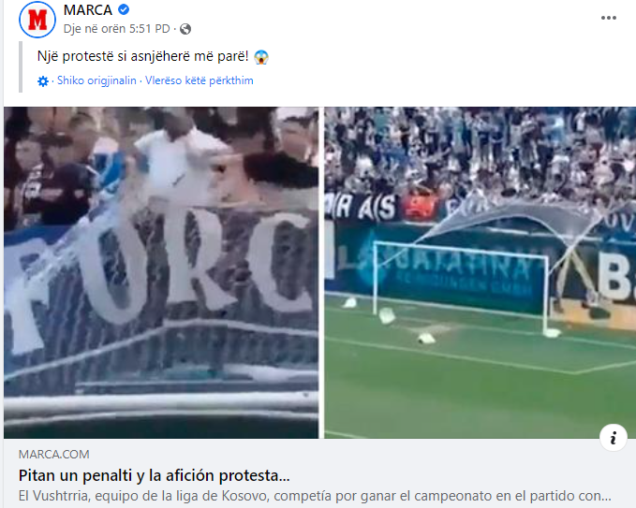Click the translated post text 'Një protestë si asnjëherë më parë!'

tap(142, 56)
